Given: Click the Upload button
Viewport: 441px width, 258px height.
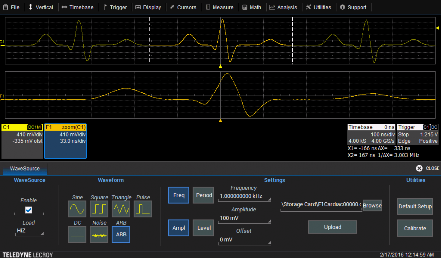Looking at the screenshot, I should (x=332, y=227).
